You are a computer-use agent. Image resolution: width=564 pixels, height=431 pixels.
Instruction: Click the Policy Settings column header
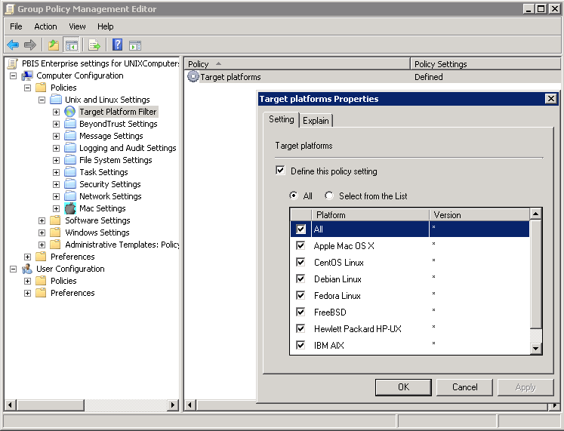(485, 64)
